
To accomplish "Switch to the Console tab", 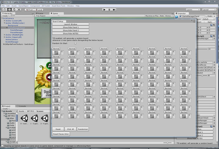I will pos(21,106).
